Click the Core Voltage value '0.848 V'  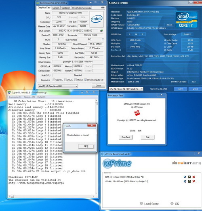coord(187,34)
